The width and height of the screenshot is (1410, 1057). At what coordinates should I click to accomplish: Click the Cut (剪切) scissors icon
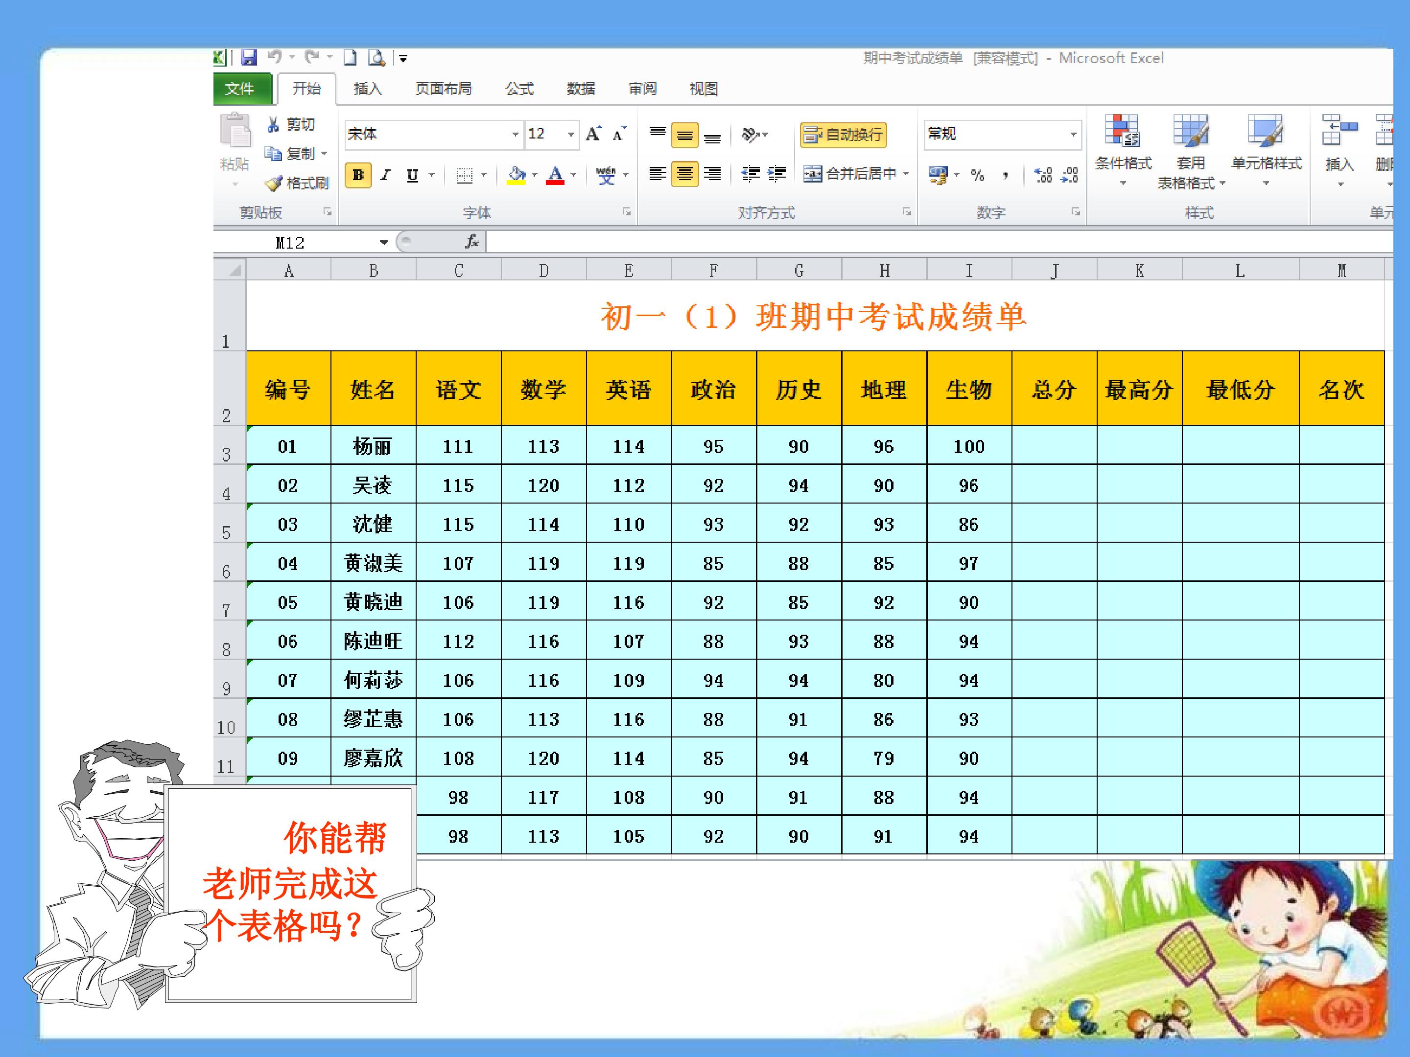pos(274,124)
